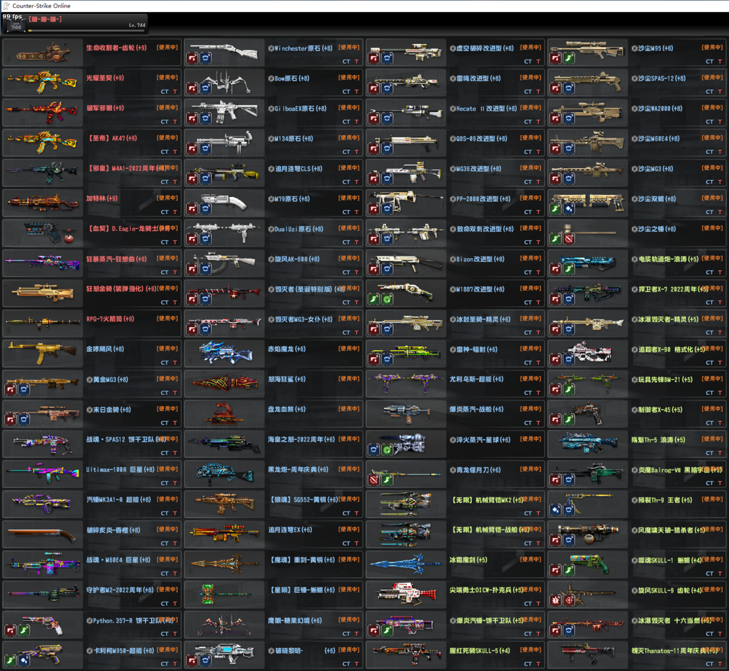Click blue dots badge on 殒裂Th-9 王者 row

pos(556,510)
